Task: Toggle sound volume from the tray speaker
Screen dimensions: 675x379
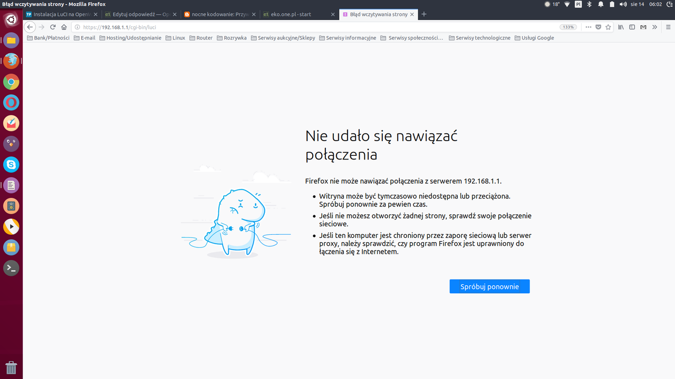Action: (623, 4)
